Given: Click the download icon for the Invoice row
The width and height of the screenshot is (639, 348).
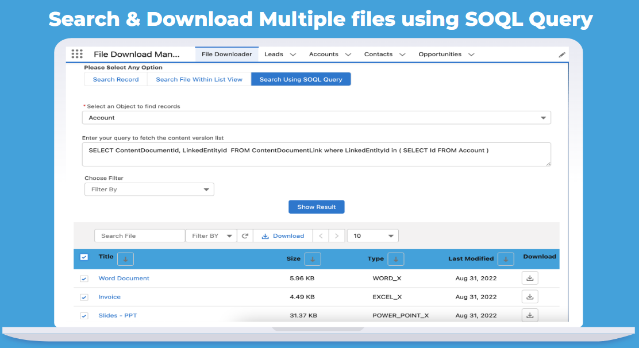Looking at the screenshot, I should tap(530, 296).
